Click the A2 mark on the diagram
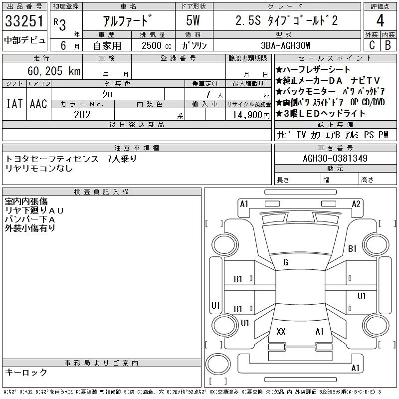The width and height of the screenshot is (399, 399). tap(356, 204)
